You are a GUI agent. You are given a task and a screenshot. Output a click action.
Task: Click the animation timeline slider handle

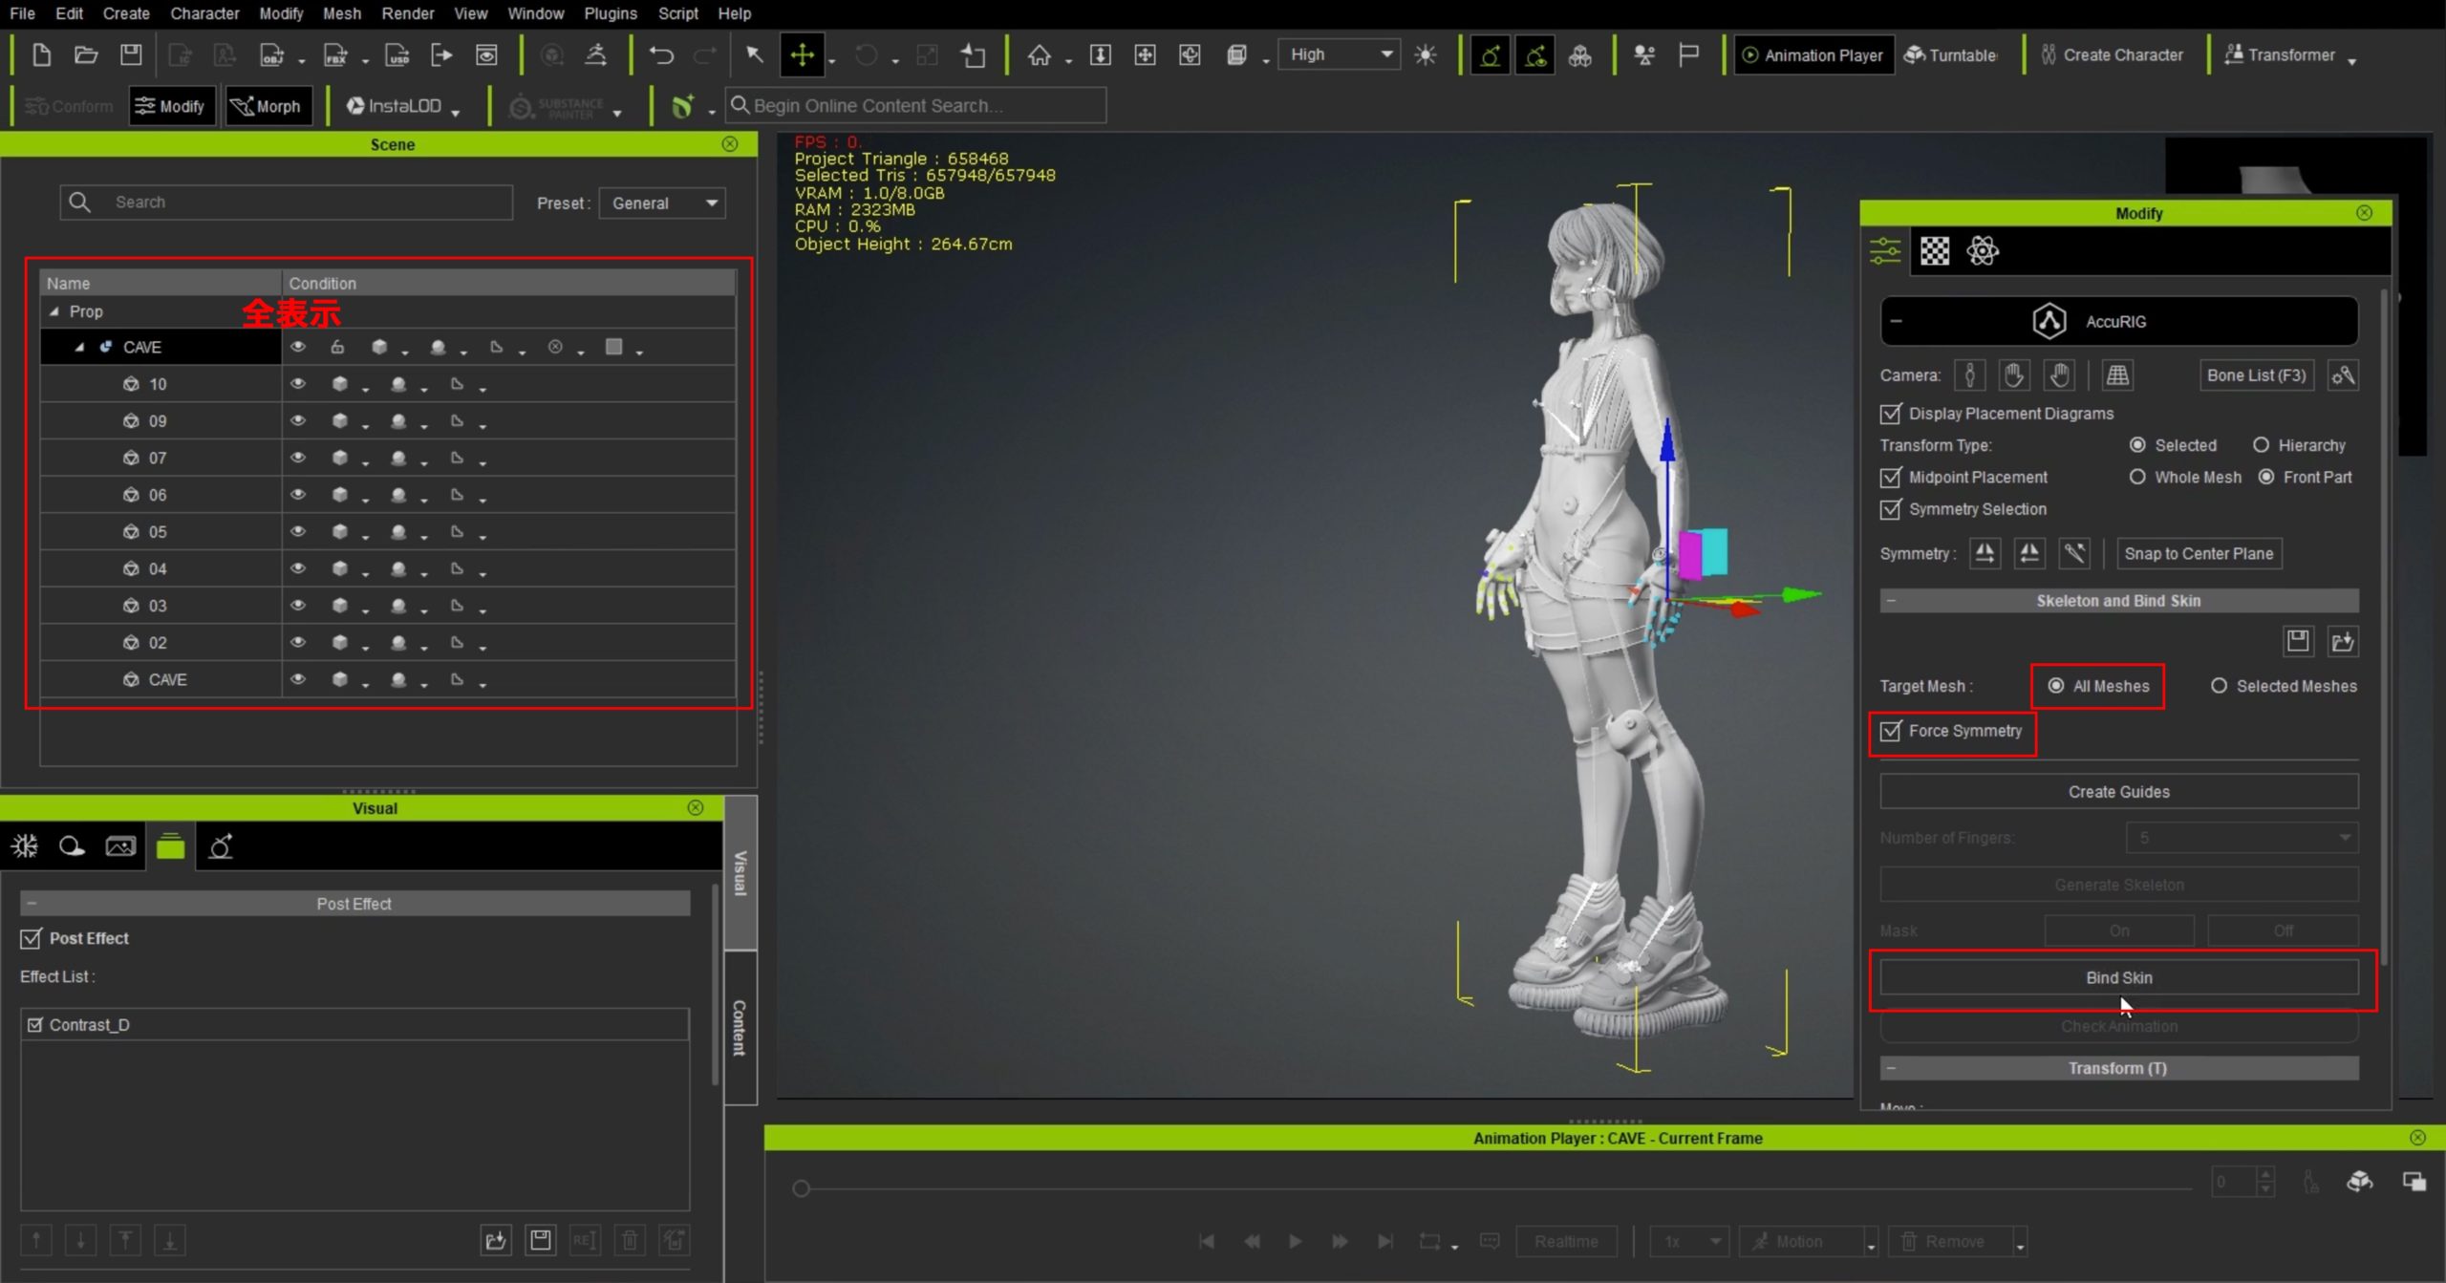coord(802,1188)
